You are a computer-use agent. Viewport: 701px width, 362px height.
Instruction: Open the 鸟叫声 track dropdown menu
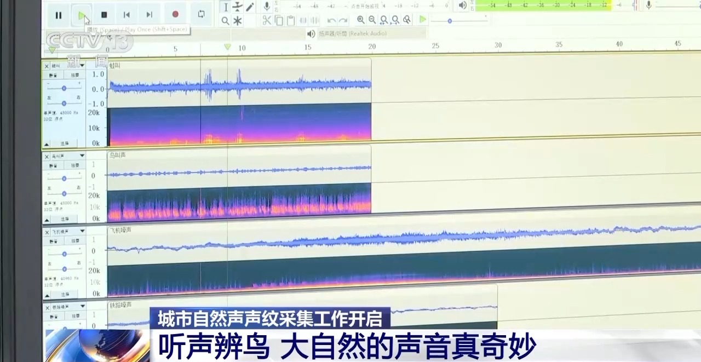[x=82, y=156]
